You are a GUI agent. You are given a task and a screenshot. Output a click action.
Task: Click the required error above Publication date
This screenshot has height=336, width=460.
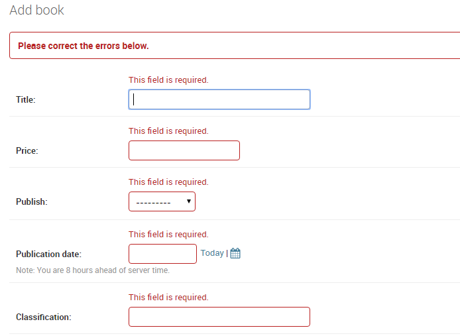coord(168,234)
